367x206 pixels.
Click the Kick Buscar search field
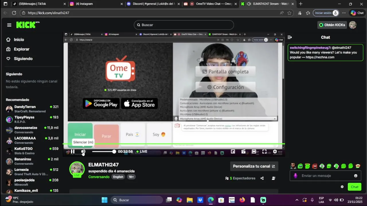click(184, 25)
